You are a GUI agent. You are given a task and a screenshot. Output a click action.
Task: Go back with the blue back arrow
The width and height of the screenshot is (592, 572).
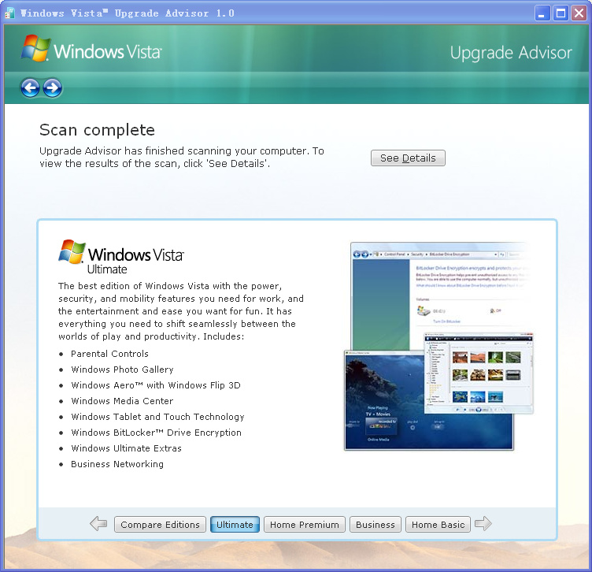pyautogui.click(x=30, y=88)
